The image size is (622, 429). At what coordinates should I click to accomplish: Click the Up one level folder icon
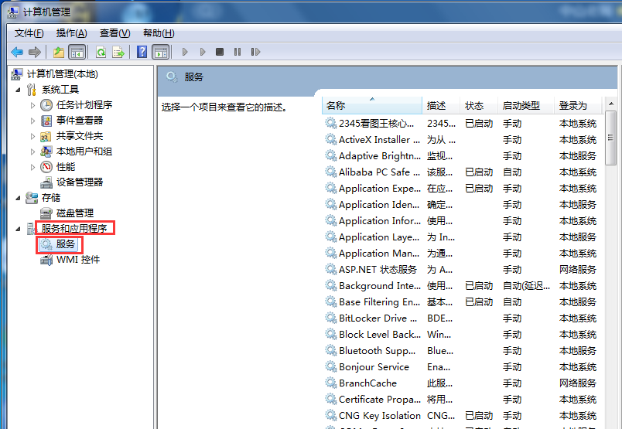point(59,52)
